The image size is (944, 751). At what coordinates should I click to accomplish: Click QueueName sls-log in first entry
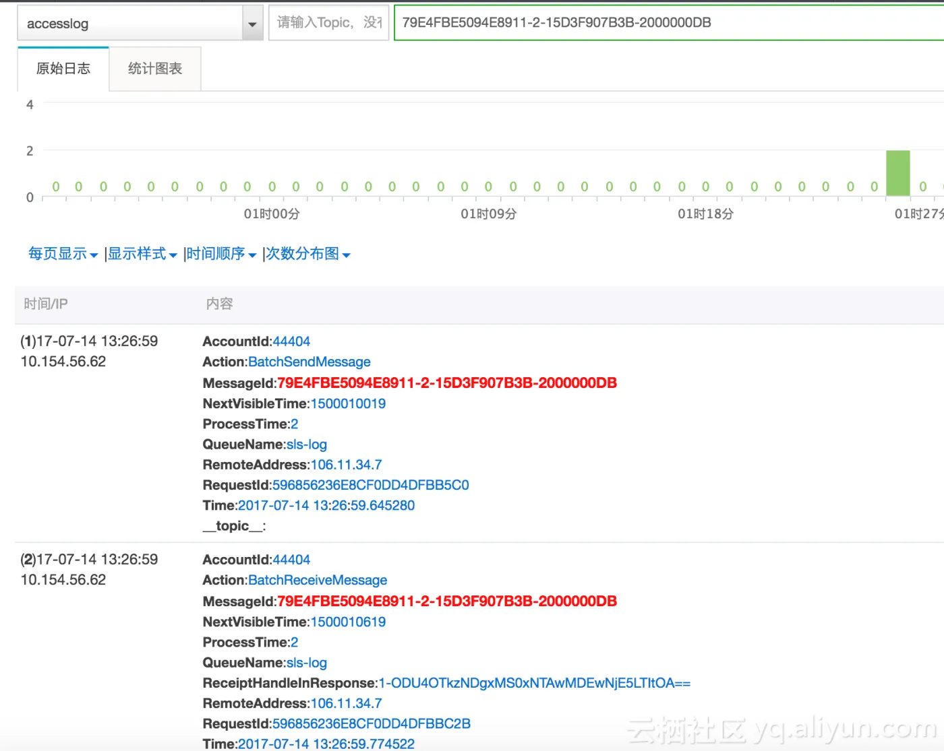pyautogui.click(x=307, y=445)
